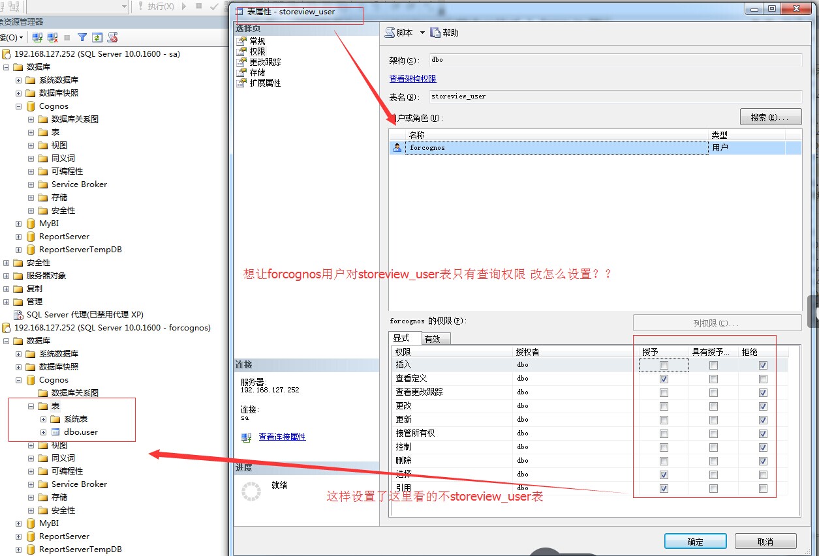Click the 确定 button to confirm
The image size is (819, 556).
(x=695, y=542)
